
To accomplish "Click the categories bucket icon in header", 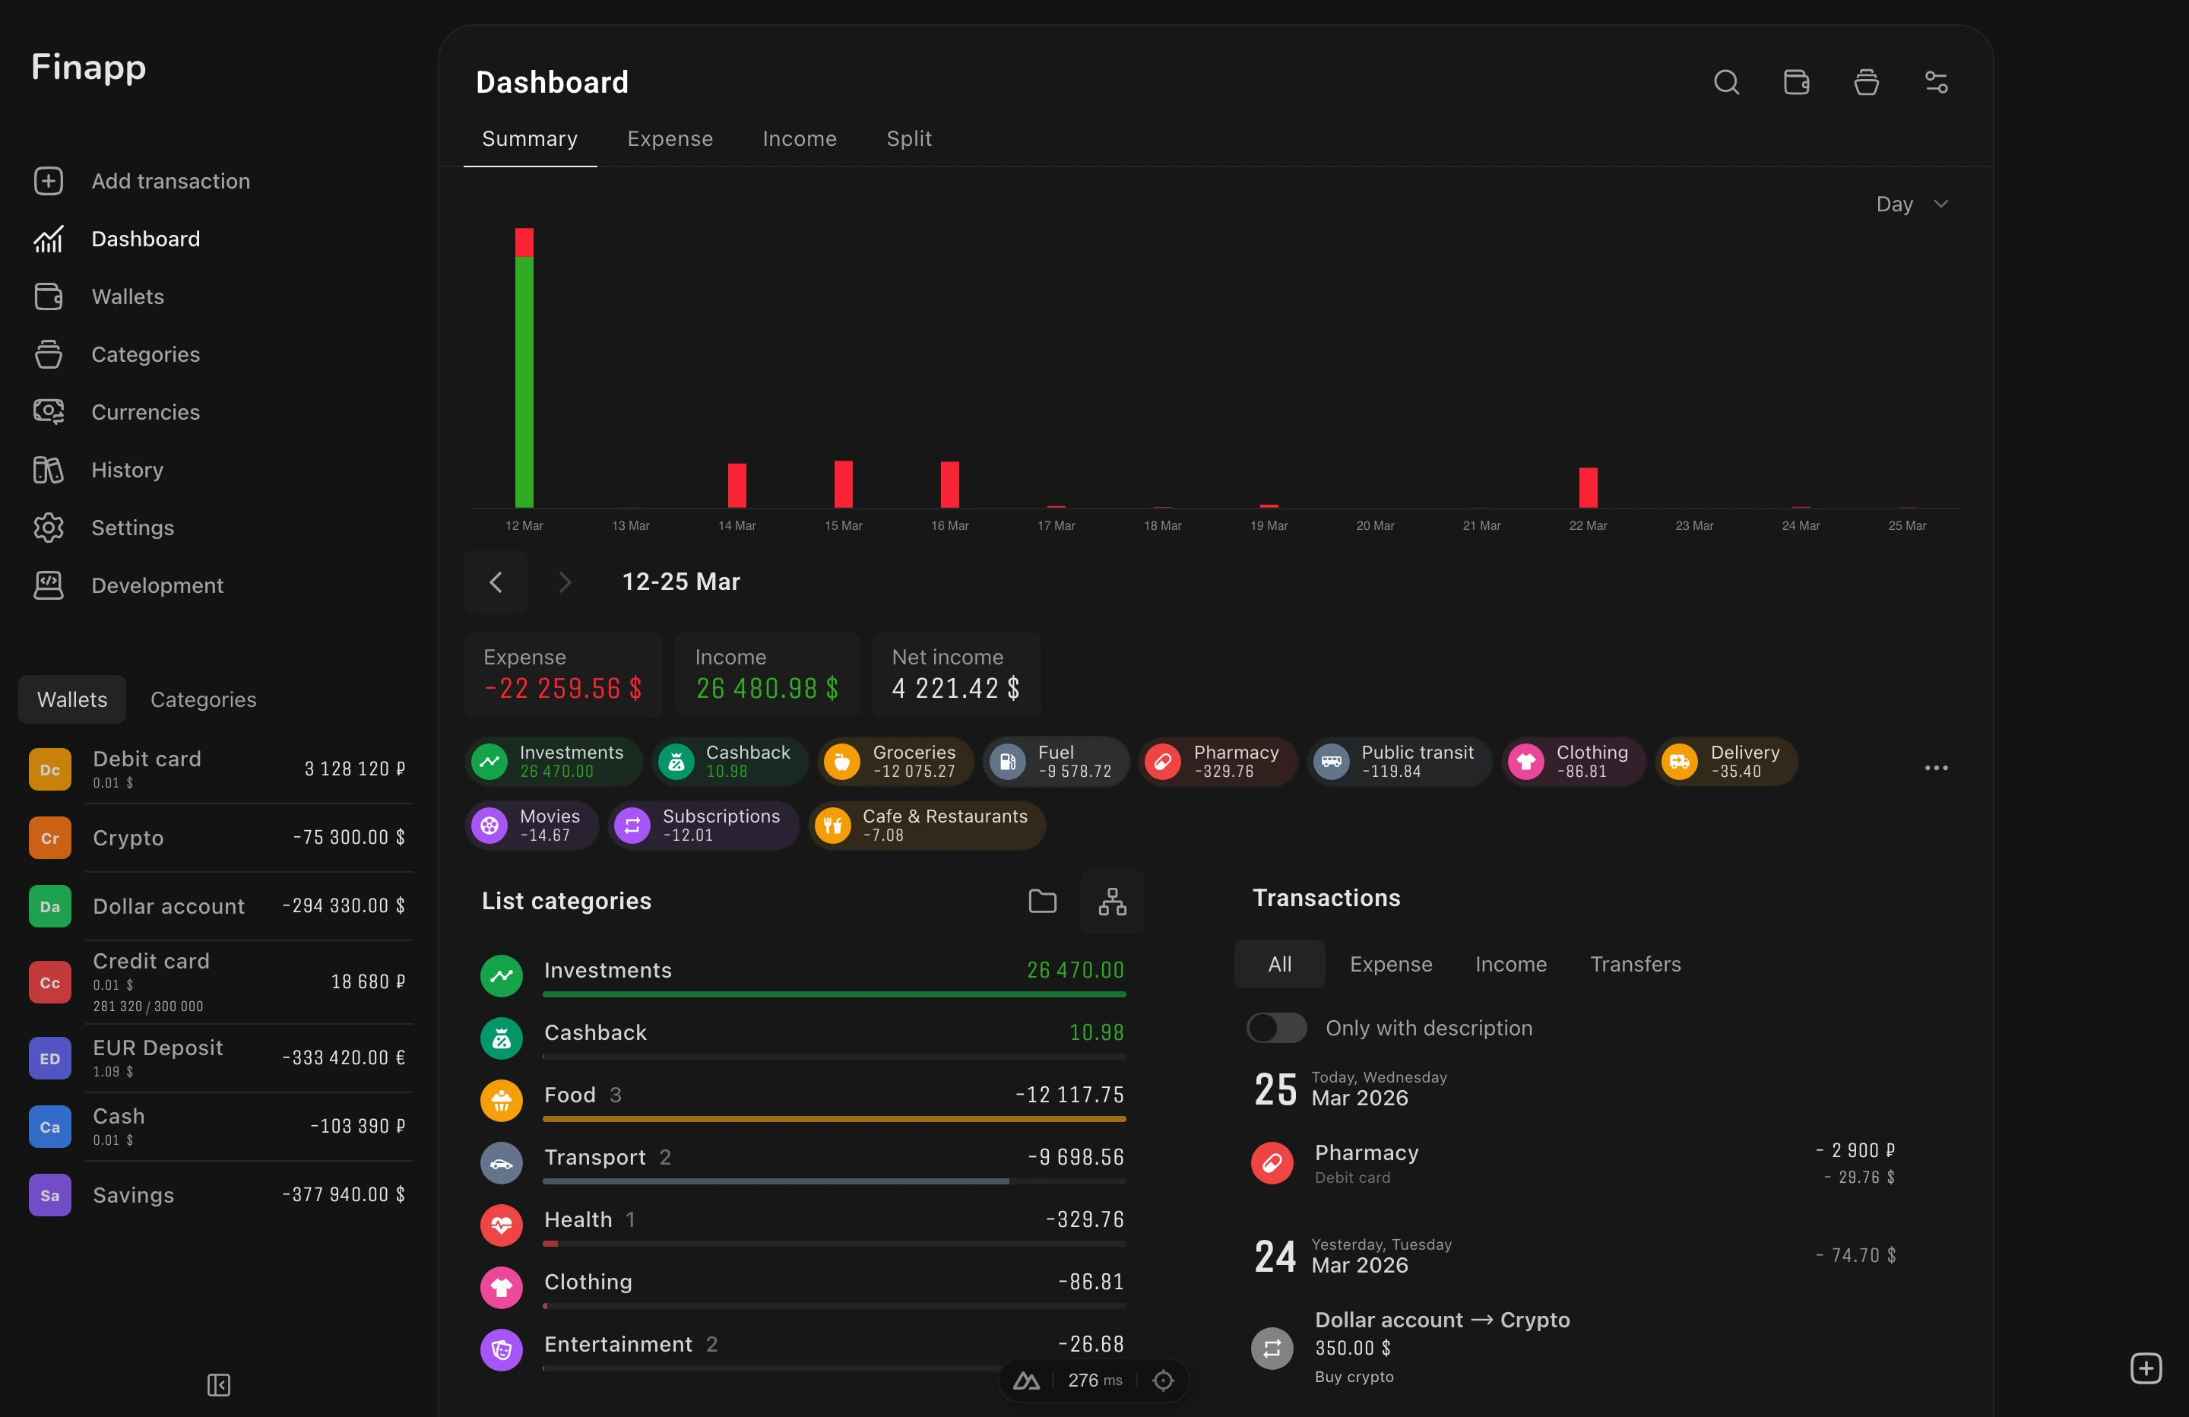I will point(1866,83).
